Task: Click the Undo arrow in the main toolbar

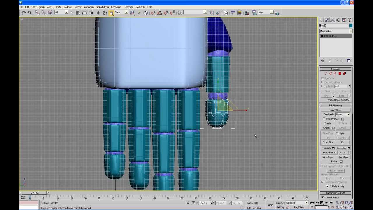Action: pos(24,13)
